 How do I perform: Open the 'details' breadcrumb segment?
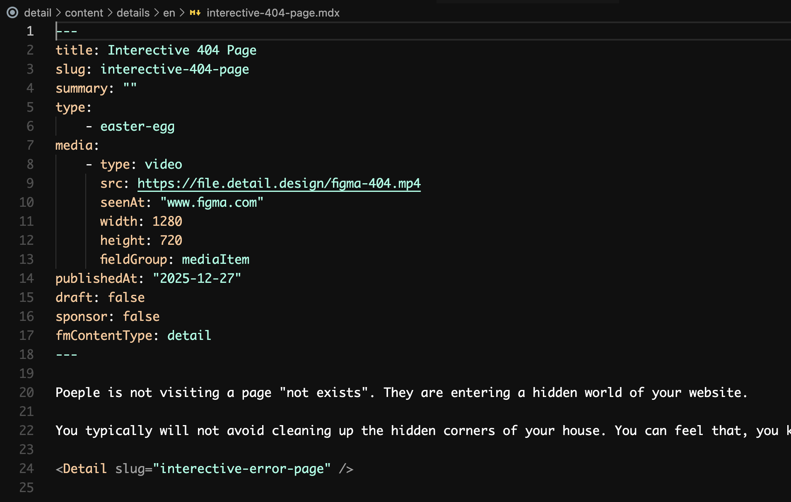(x=133, y=13)
